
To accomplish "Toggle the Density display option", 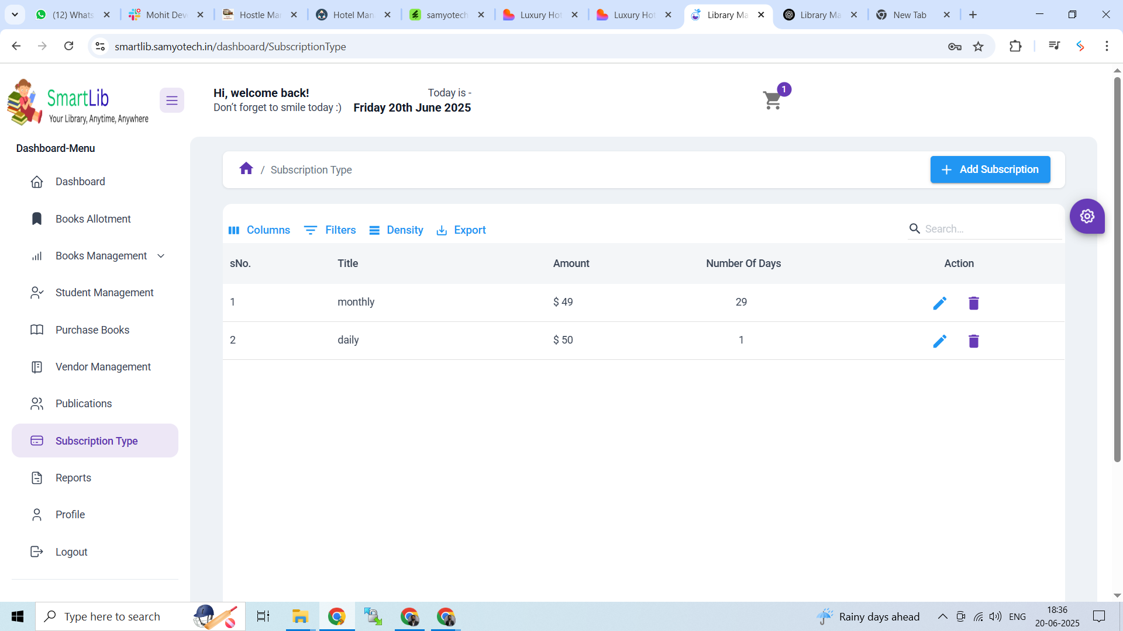I will [396, 230].
